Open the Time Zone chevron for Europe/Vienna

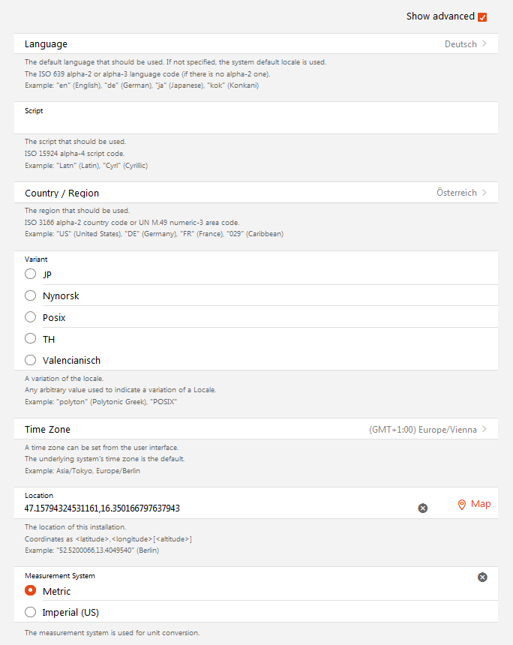484,430
